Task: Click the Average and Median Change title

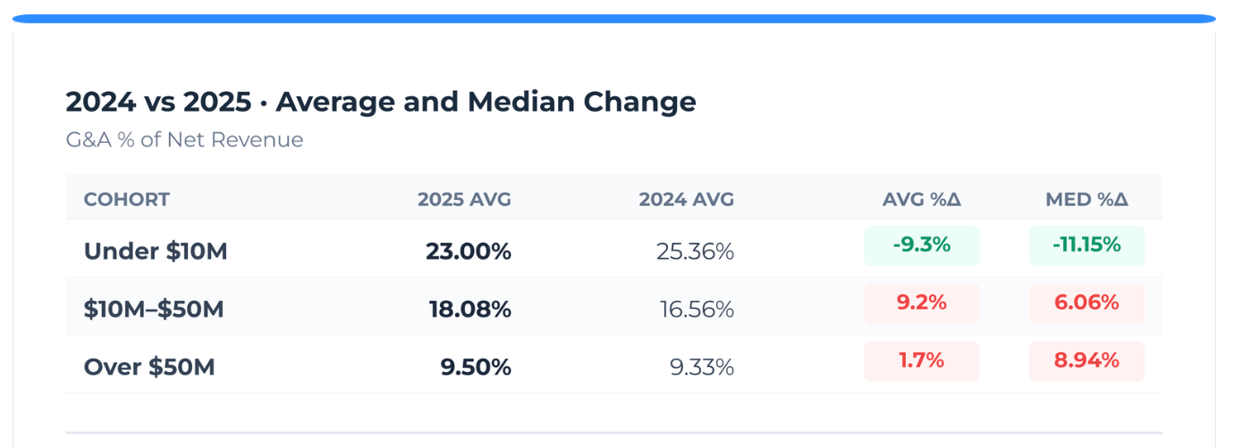Action: [x=486, y=103]
